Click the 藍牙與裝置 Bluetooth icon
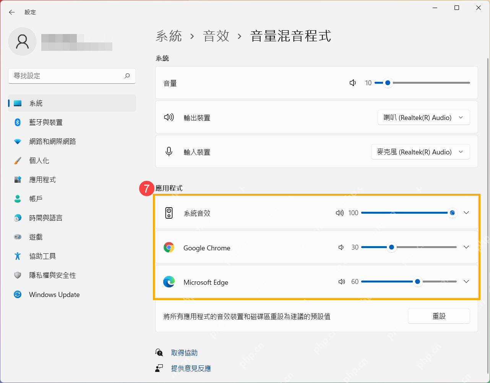 18,122
